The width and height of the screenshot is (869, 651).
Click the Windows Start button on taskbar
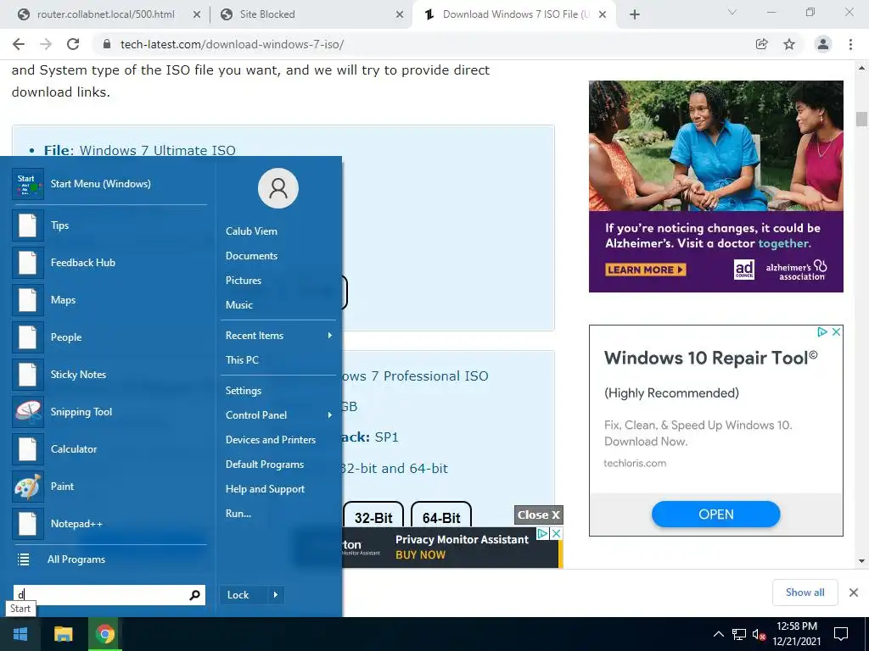(x=20, y=634)
